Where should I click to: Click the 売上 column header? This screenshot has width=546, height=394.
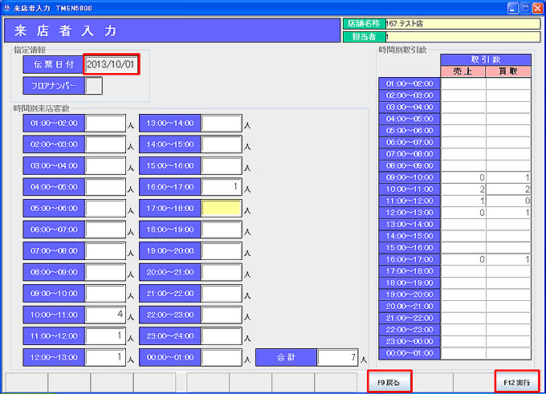[463, 71]
